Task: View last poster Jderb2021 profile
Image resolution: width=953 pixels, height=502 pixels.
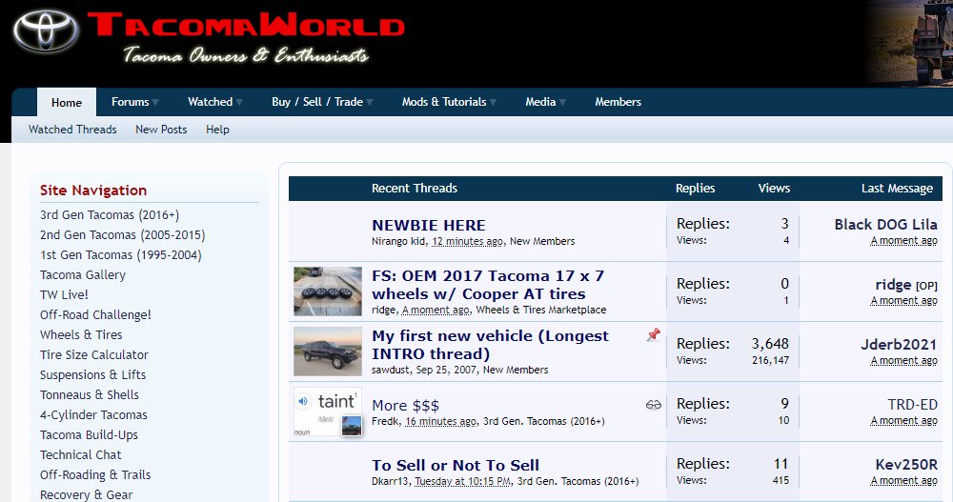Action: click(x=899, y=345)
